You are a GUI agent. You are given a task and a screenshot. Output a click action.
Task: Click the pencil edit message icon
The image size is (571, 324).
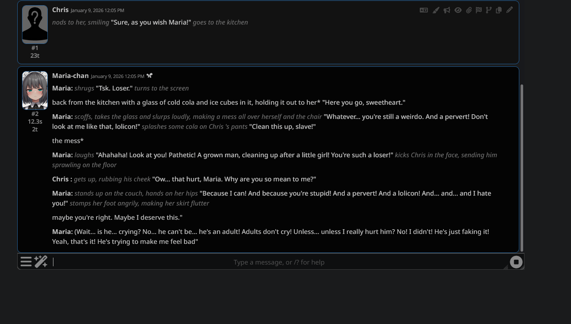click(x=509, y=10)
